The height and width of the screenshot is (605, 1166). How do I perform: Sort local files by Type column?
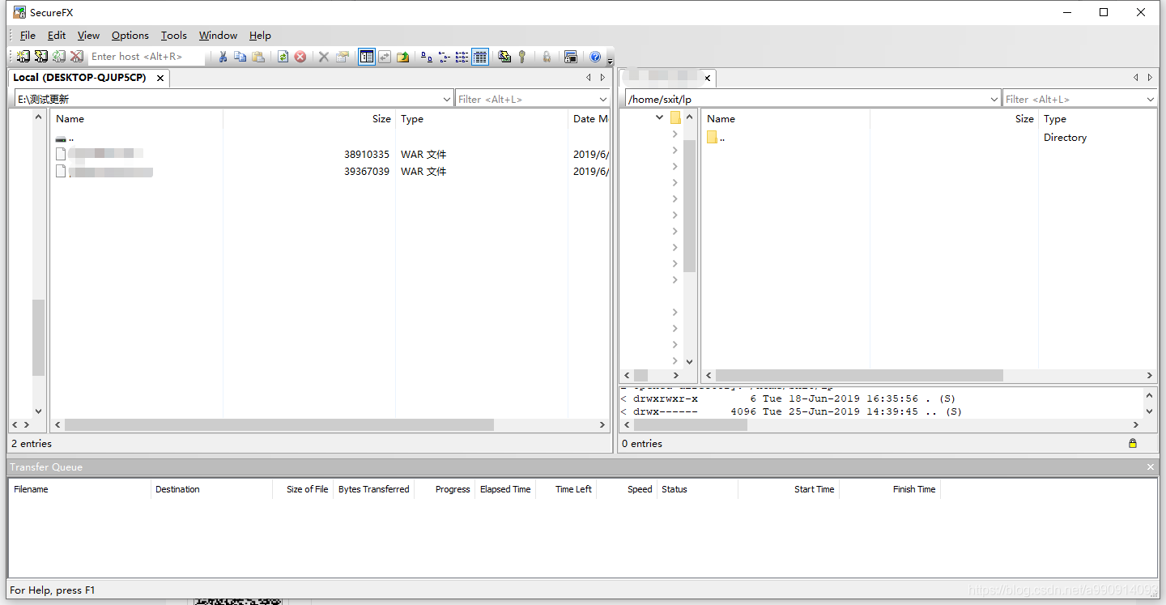pos(482,118)
